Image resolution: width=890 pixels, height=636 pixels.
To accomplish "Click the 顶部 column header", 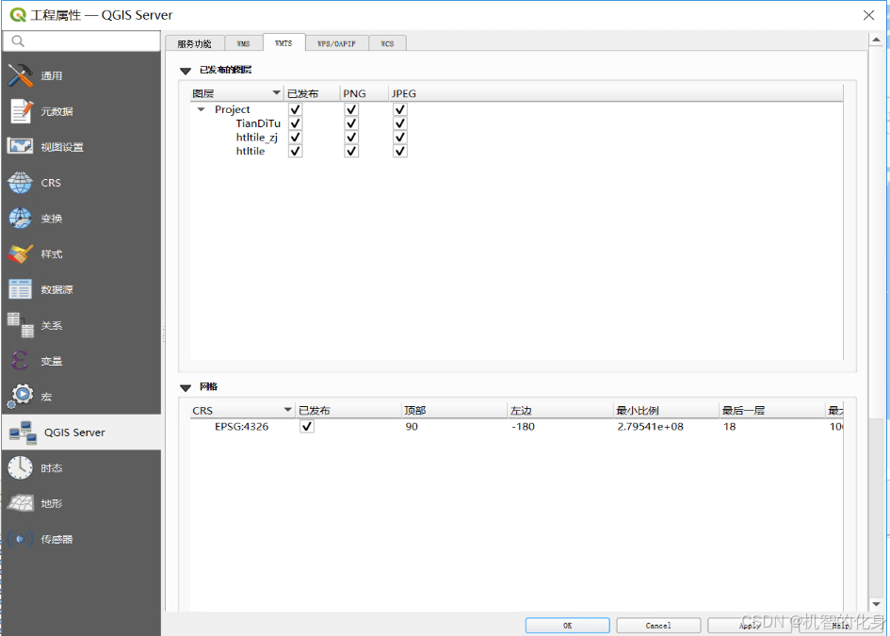I will [454, 410].
